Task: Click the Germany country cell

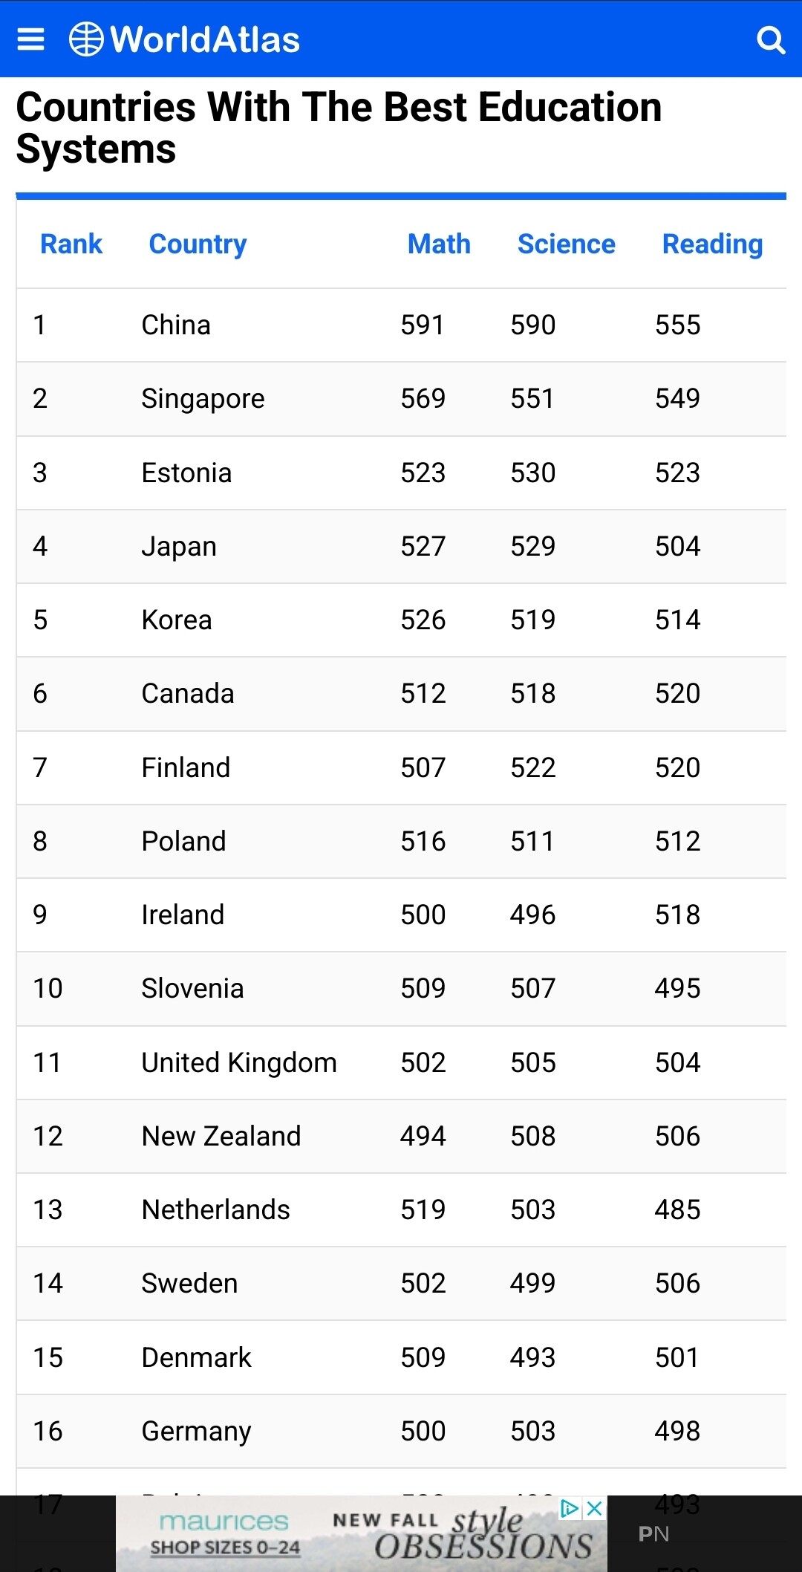Action: pos(196,1432)
